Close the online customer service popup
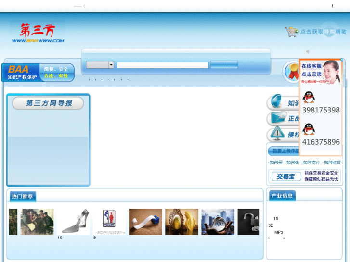The height and width of the screenshot is (262, 350). pyautogui.click(x=341, y=60)
